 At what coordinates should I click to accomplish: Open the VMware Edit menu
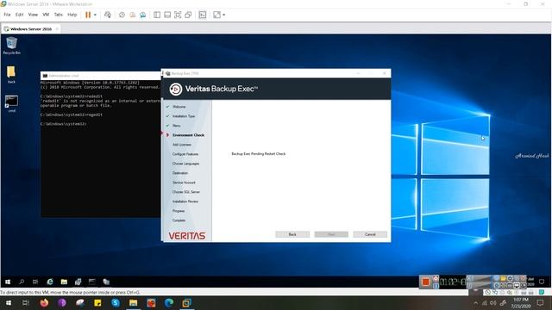19,15
